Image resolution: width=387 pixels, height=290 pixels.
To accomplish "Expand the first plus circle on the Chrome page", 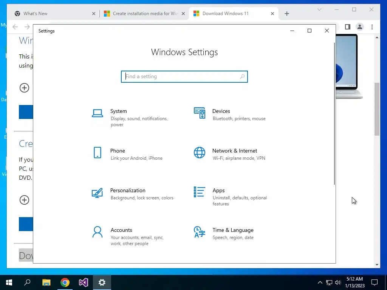I will pyautogui.click(x=24, y=88).
